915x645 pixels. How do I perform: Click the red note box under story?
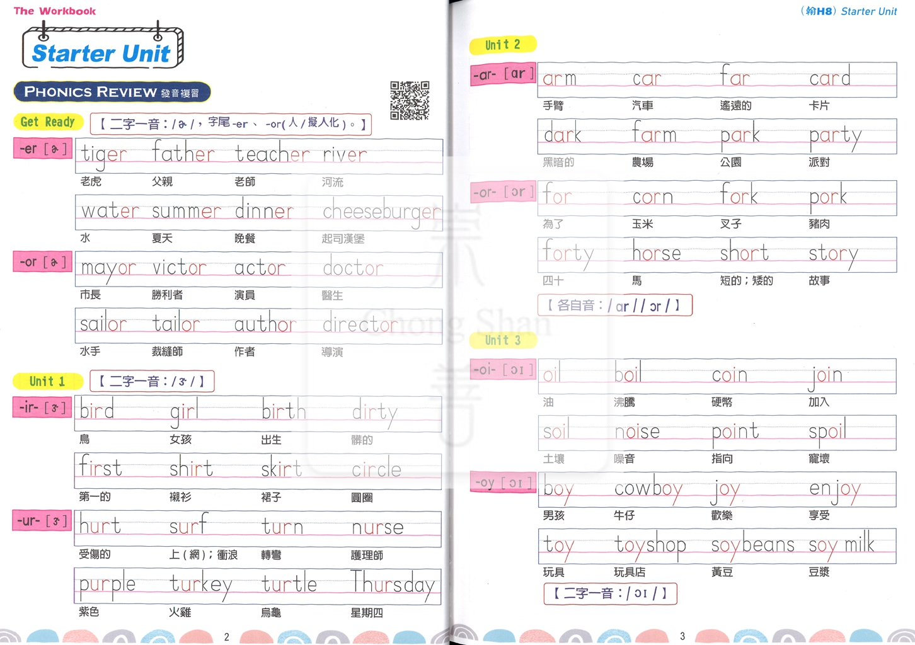615,305
